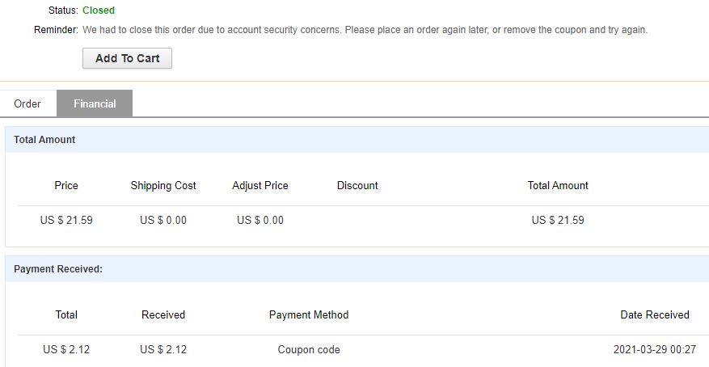Select the Financial tab
The image size is (709, 367).
(x=95, y=103)
